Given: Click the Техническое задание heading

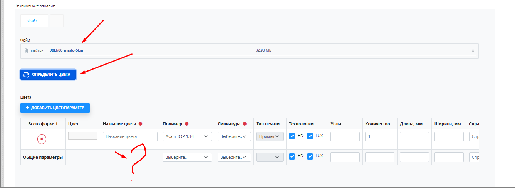Looking at the screenshot, I should (x=35, y=6).
